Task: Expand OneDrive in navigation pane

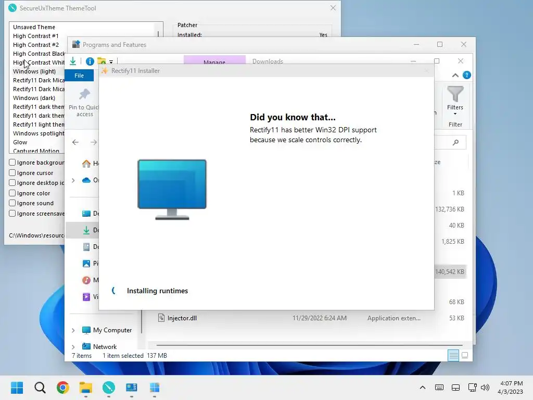Action: click(73, 180)
